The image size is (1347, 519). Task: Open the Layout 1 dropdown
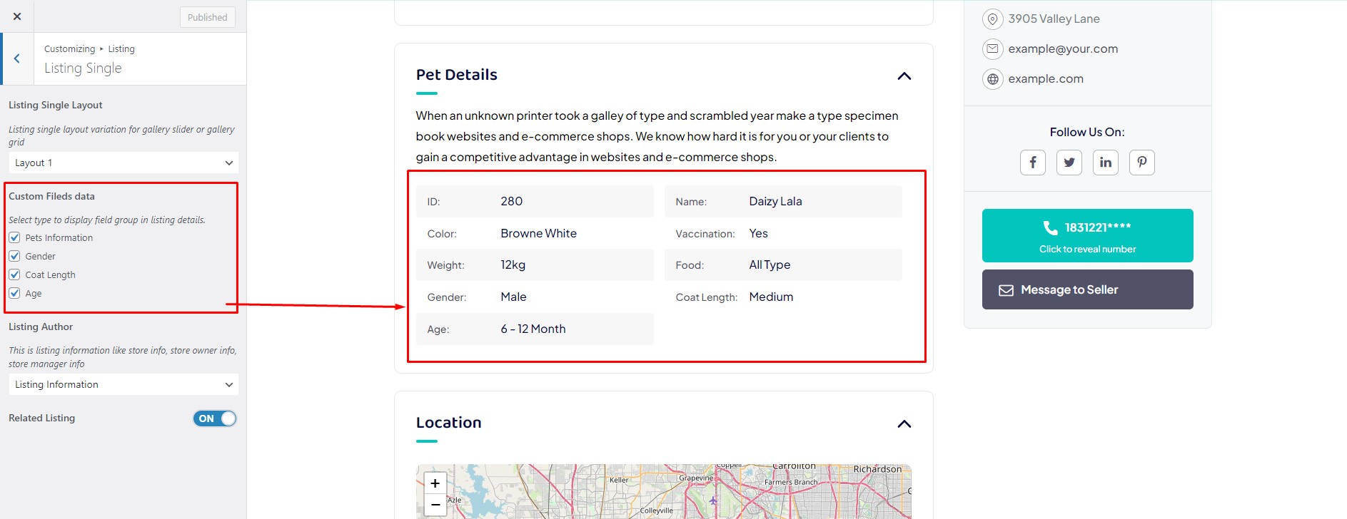123,163
